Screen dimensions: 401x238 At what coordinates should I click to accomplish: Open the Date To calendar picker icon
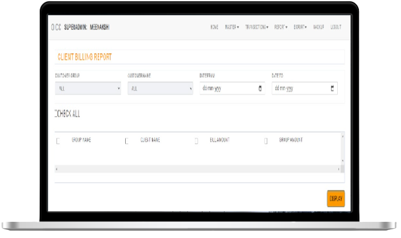pyautogui.click(x=332, y=88)
